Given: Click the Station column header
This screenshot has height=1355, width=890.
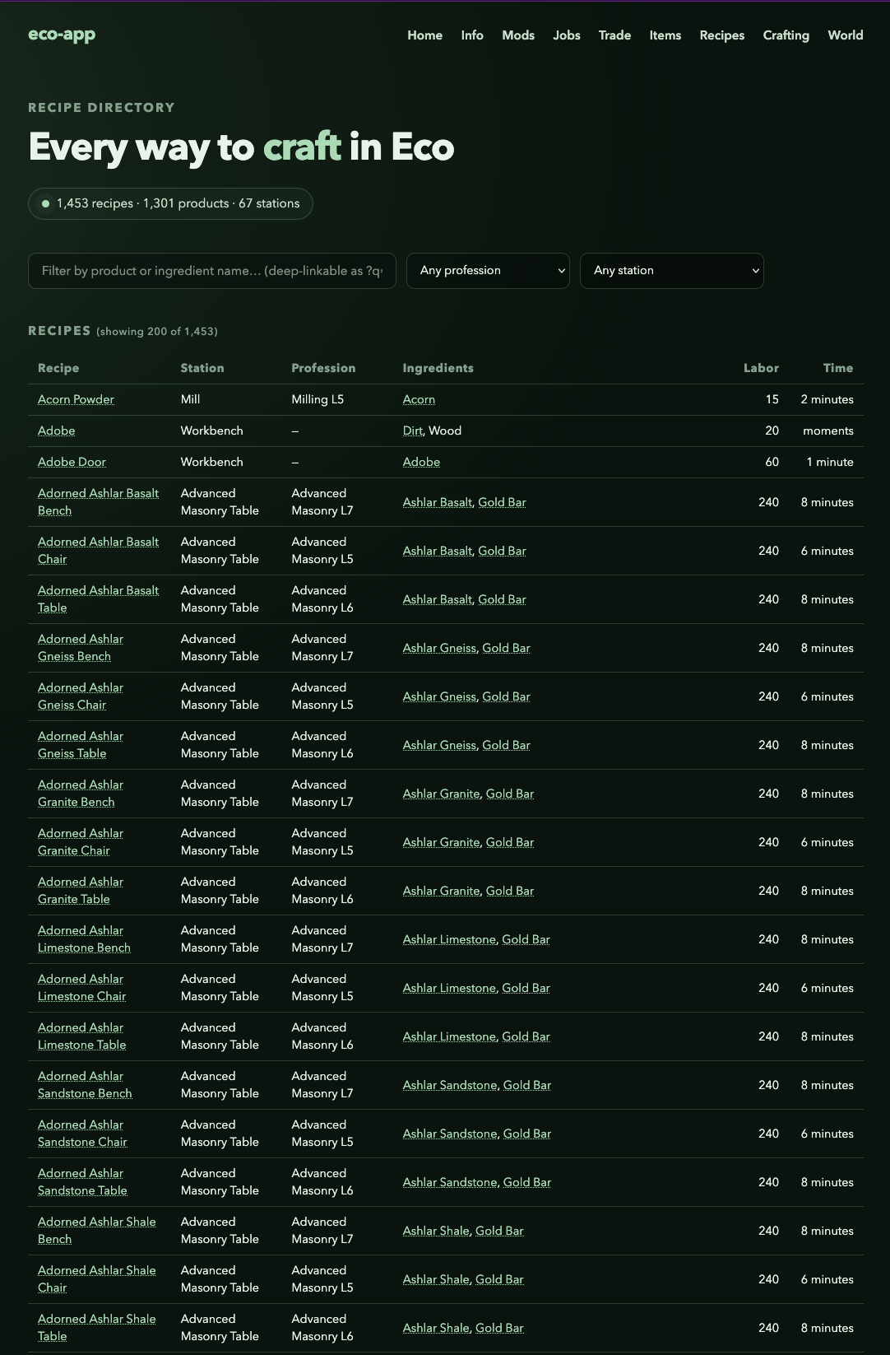Looking at the screenshot, I should [x=202, y=368].
